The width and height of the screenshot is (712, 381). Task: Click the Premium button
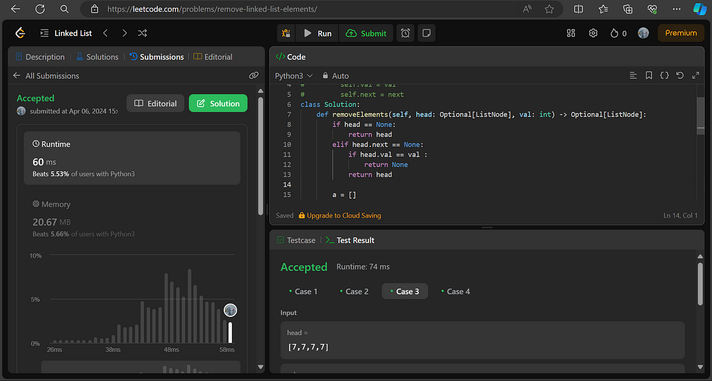tap(681, 33)
